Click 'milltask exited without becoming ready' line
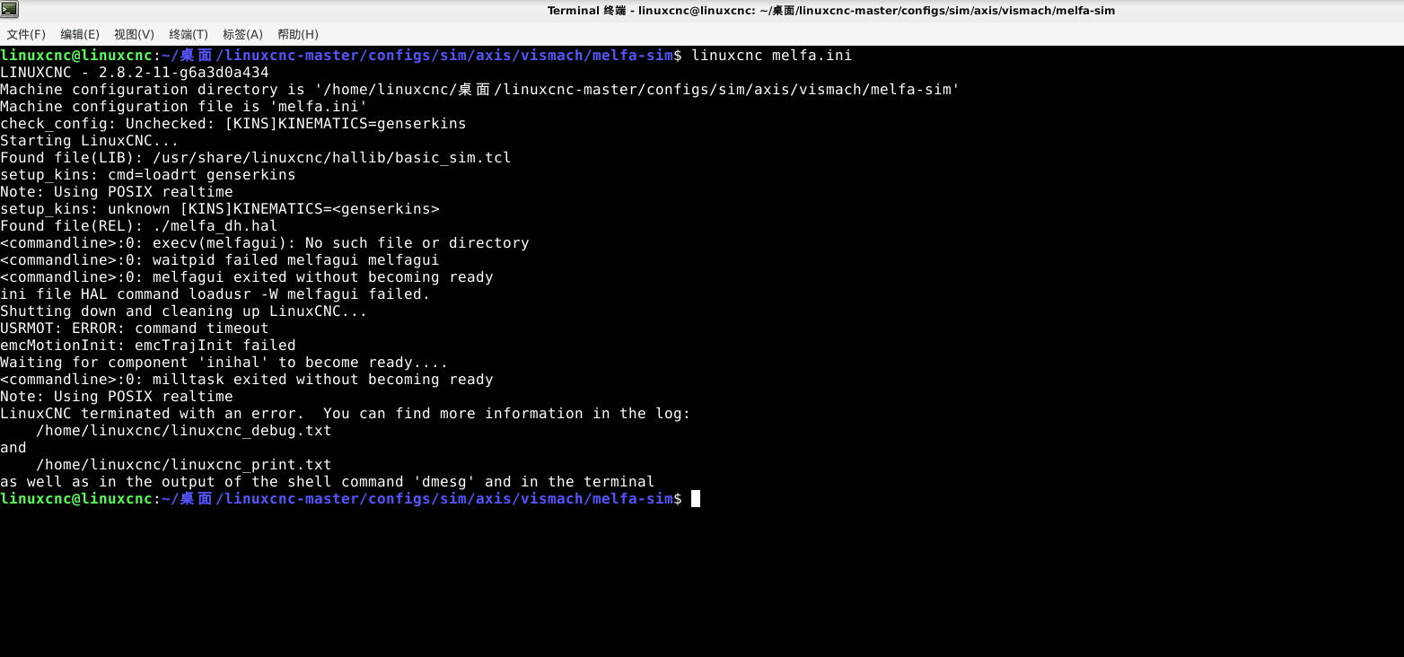 [x=247, y=380]
